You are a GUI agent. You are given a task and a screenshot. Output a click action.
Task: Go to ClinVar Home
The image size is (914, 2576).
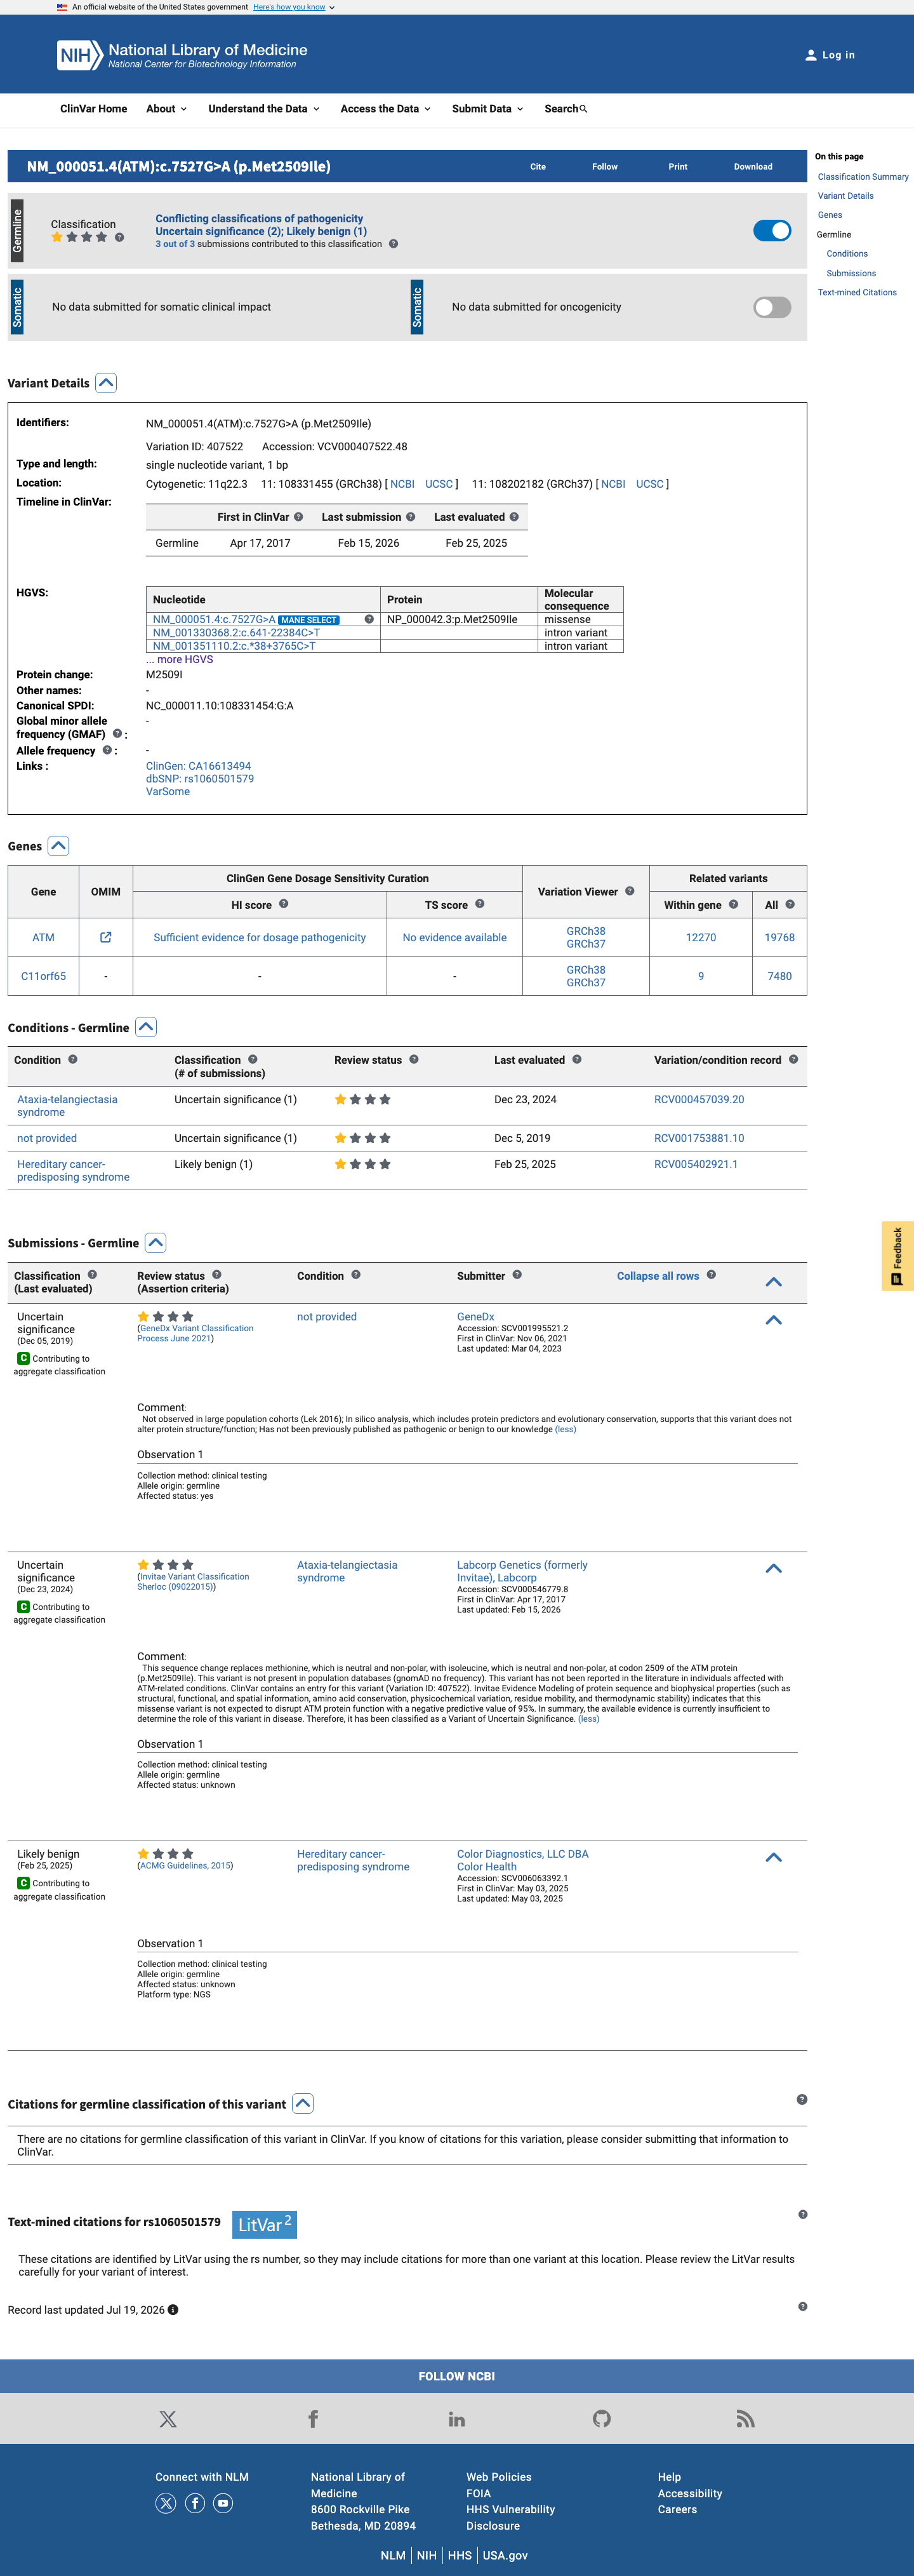click(x=94, y=109)
